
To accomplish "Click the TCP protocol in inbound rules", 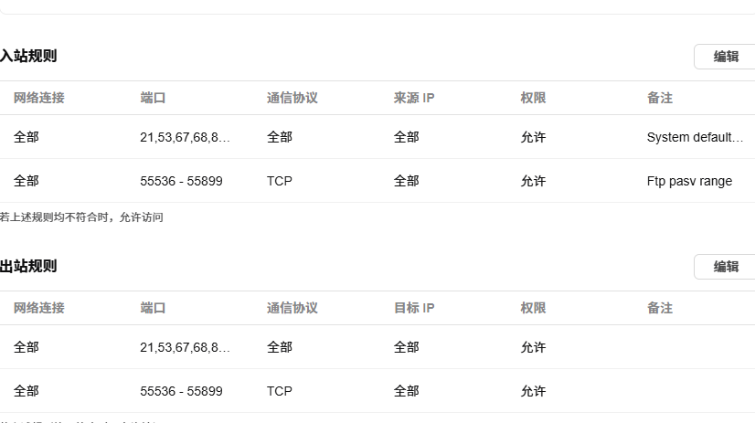I will [280, 181].
